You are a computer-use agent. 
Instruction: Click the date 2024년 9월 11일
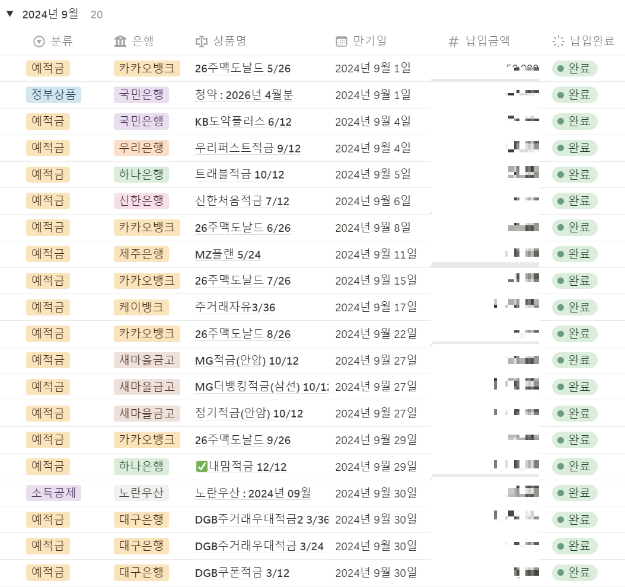pyautogui.click(x=376, y=254)
